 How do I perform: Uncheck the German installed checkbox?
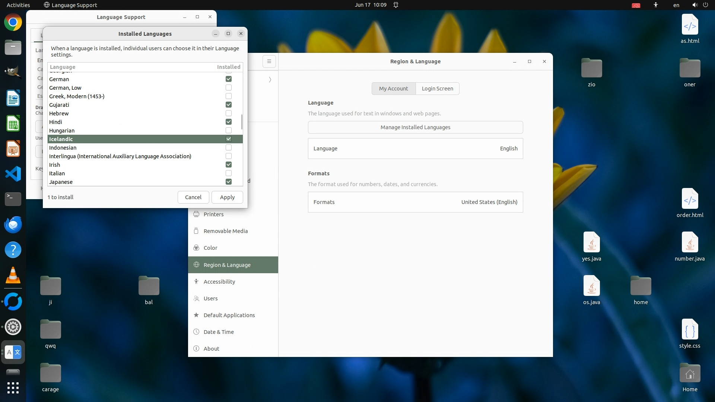(229, 79)
